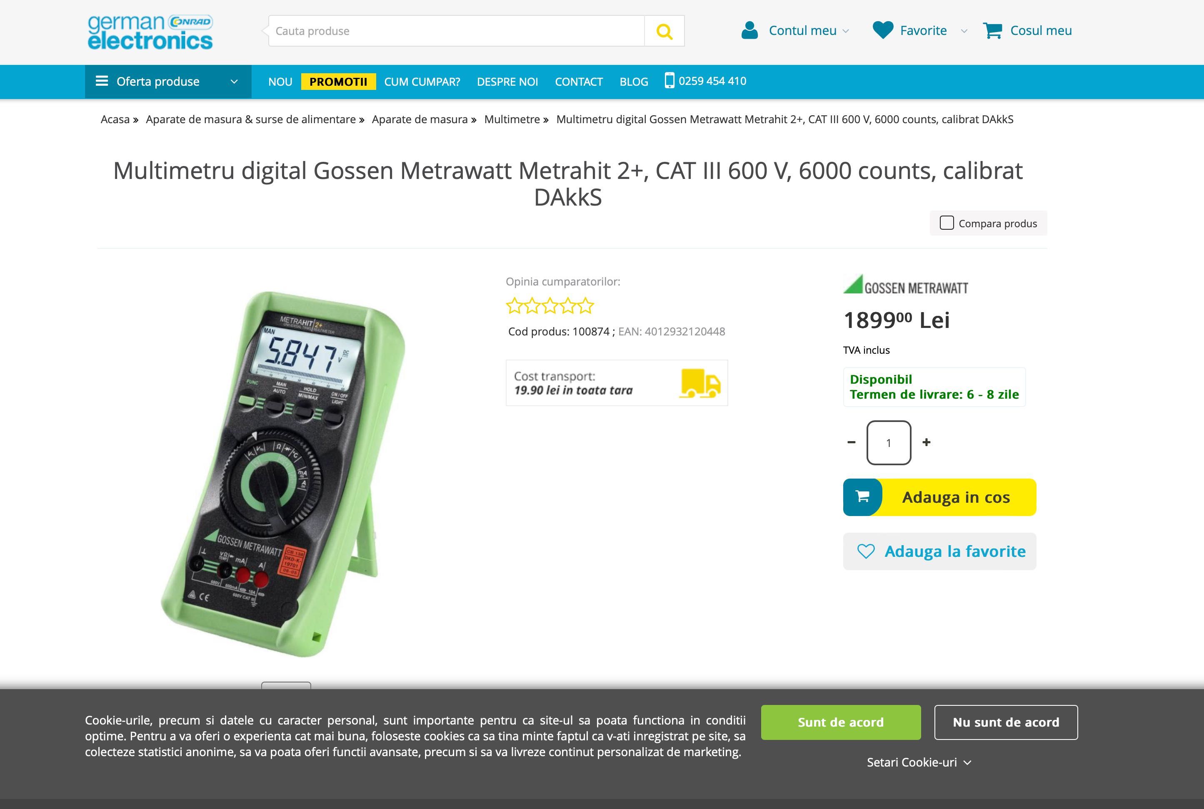
Task: Click the user account person icon
Action: [749, 30]
